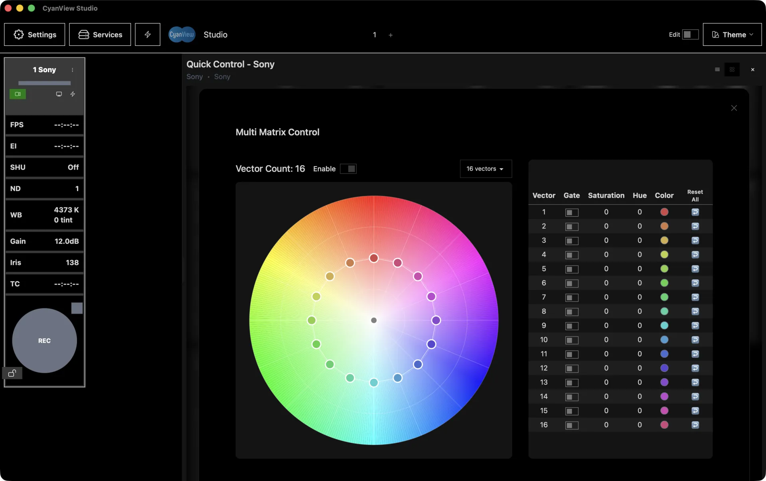Reset vector 5 values
This screenshot has width=766, height=481.
[x=695, y=269]
